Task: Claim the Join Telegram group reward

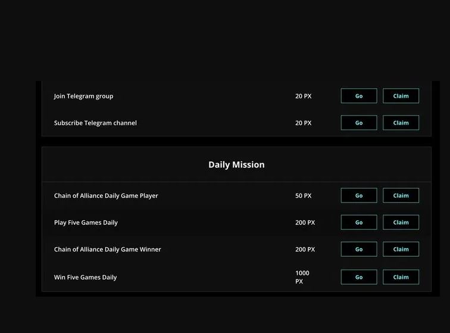Action: (x=401, y=96)
